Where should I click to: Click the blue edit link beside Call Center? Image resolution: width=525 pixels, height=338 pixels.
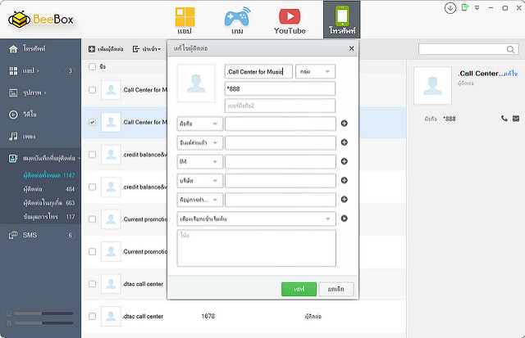click(x=510, y=74)
